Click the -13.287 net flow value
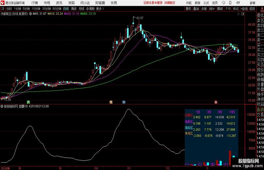264x170 pixels. (231, 136)
